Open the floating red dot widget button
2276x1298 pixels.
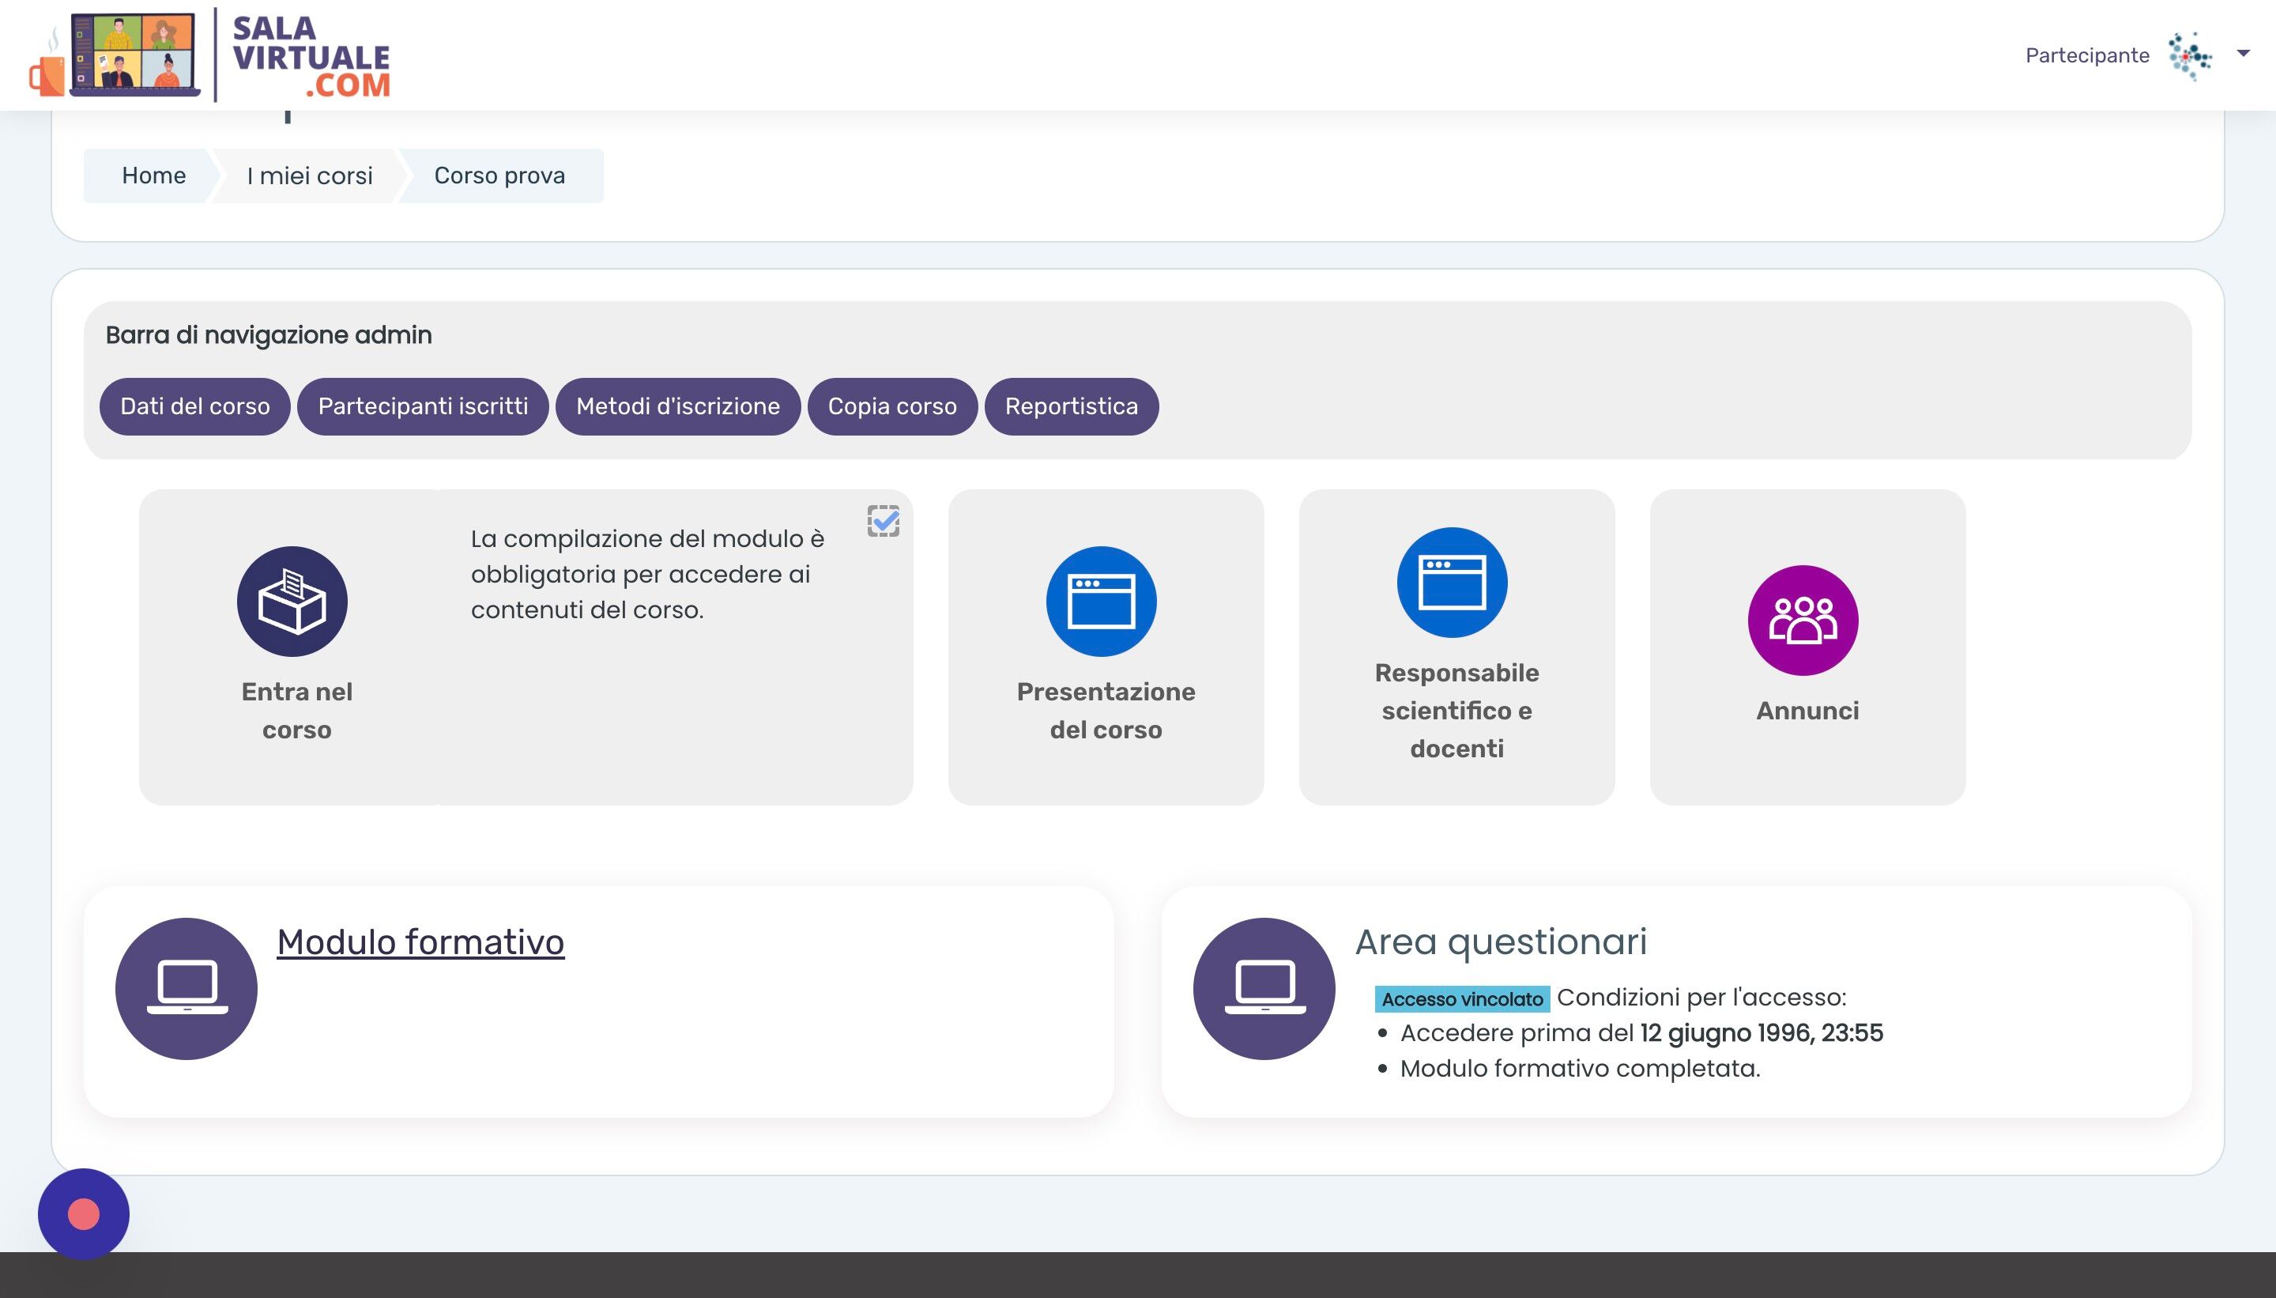tap(84, 1214)
